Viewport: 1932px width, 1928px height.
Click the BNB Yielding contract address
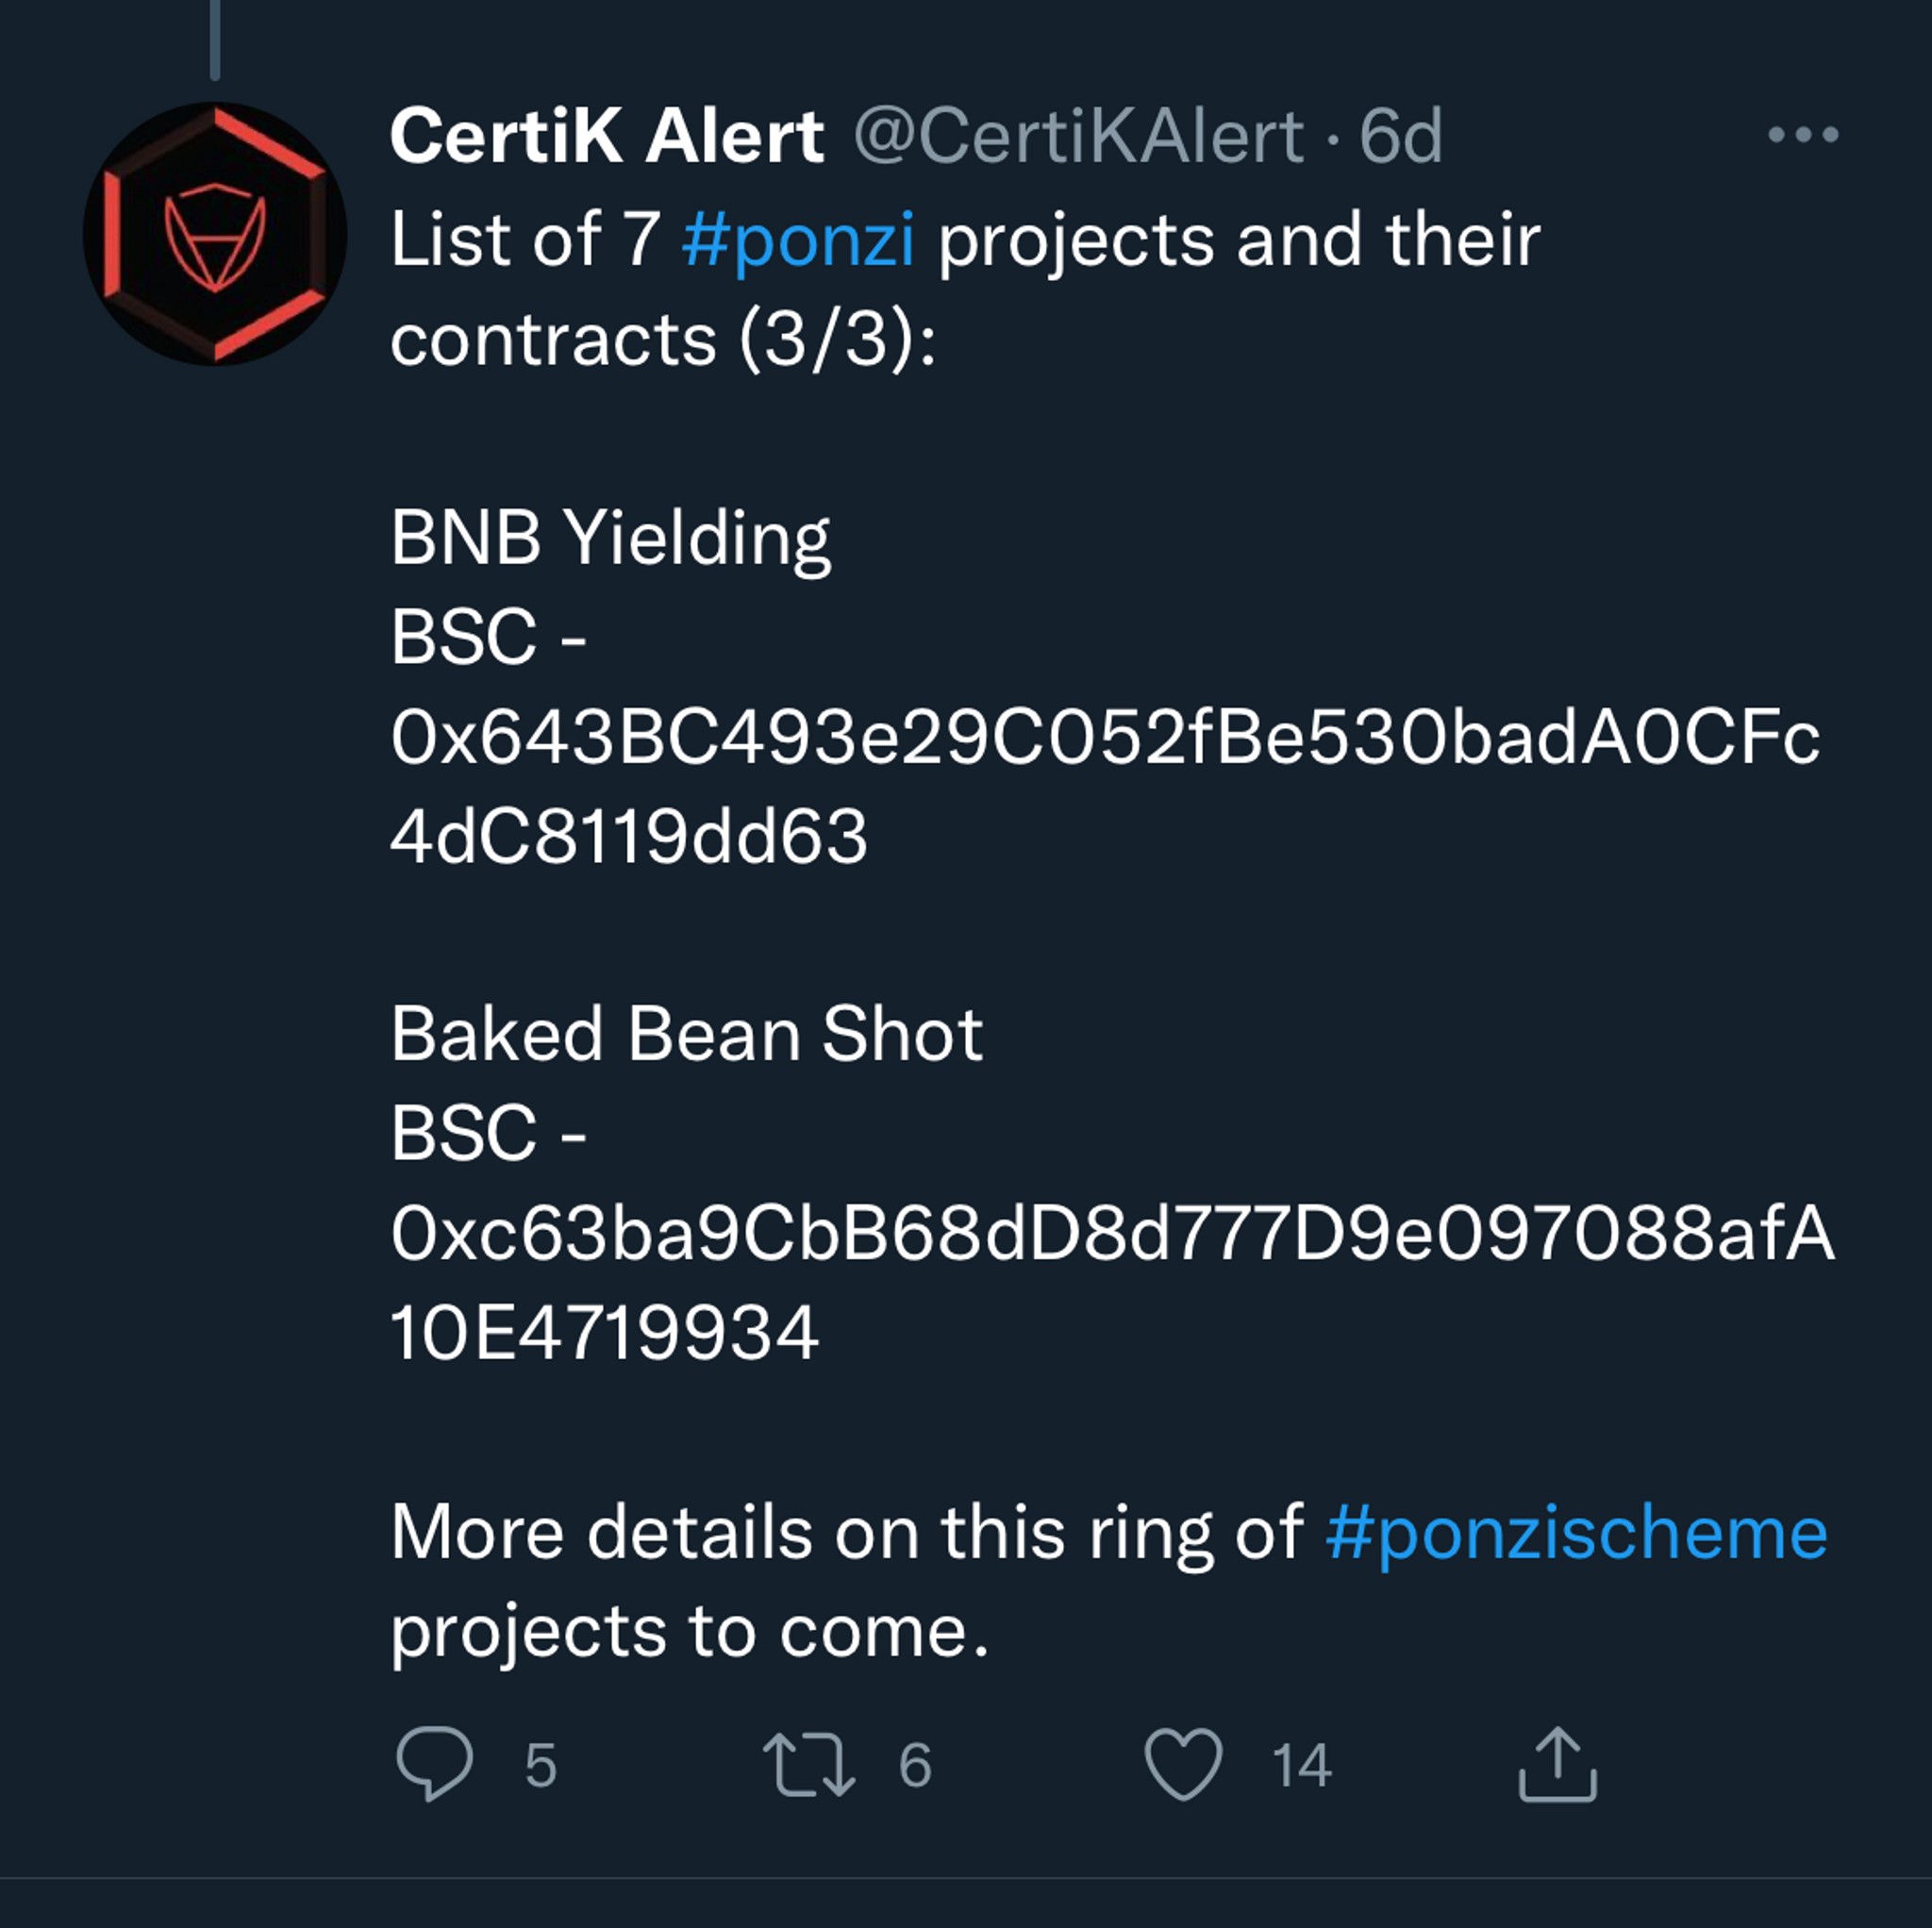tap(1104, 738)
